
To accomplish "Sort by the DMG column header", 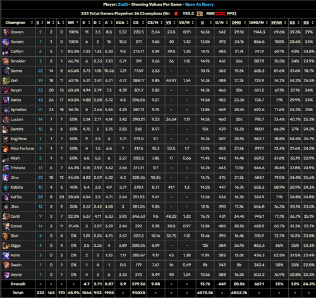I will click(239, 23).
